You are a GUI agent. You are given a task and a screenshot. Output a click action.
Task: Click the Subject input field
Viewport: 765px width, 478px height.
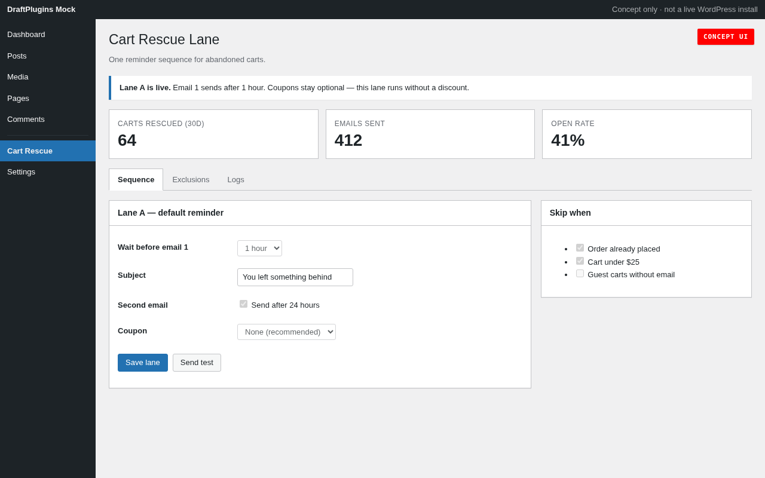(295, 277)
